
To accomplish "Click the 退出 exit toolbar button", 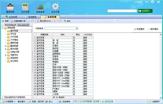I will (x=67, y=21).
